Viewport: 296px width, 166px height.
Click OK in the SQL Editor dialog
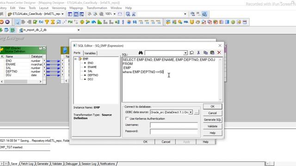213,107
